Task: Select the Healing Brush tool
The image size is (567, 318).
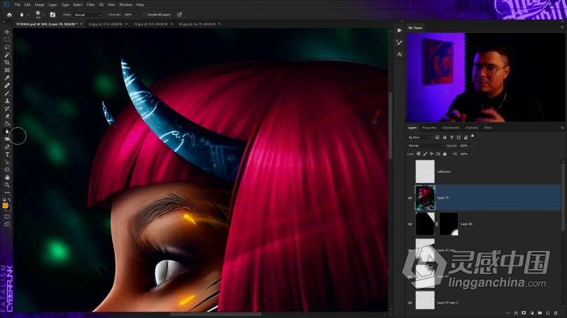Action: click(7, 85)
